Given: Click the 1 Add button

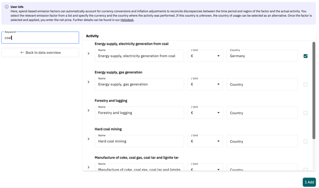Looking at the screenshot, I should [309, 182].
